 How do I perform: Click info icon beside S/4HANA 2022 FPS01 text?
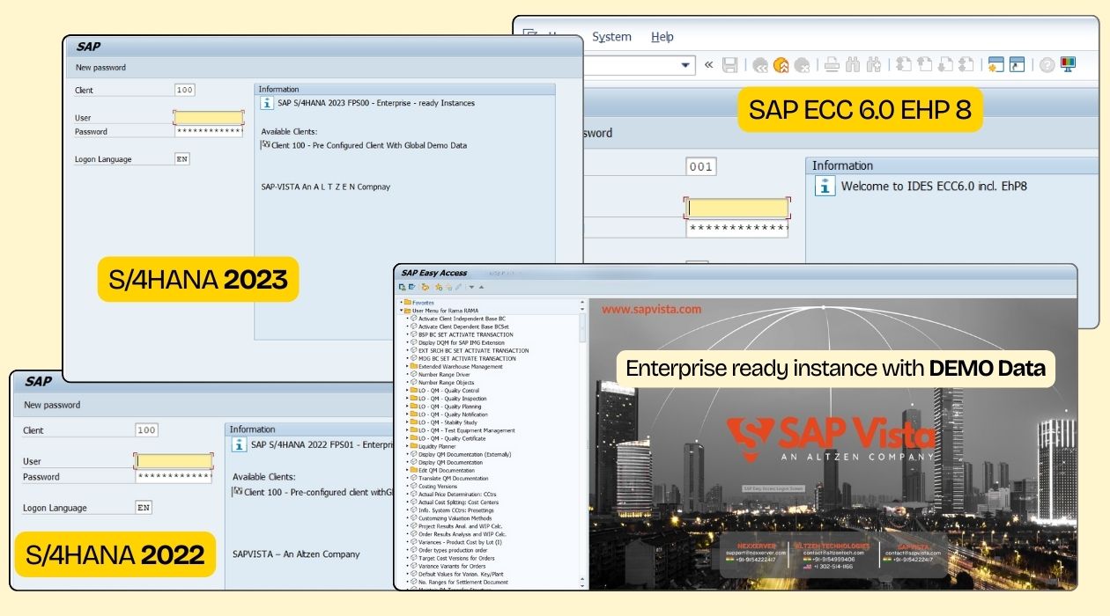tap(239, 445)
